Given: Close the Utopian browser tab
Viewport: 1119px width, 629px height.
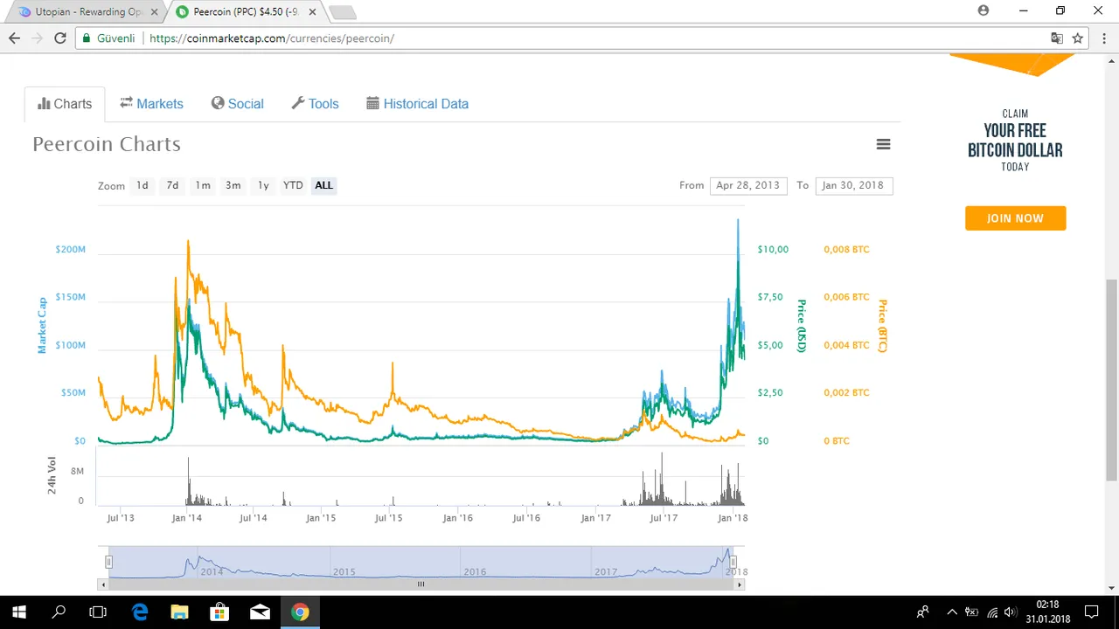Looking at the screenshot, I should point(155,12).
